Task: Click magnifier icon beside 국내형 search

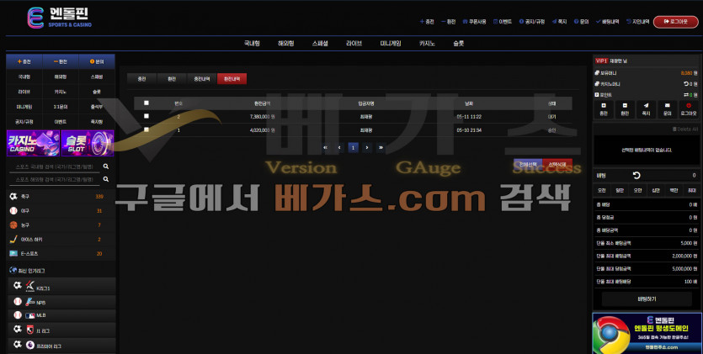Action: pyautogui.click(x=106, y=166)
